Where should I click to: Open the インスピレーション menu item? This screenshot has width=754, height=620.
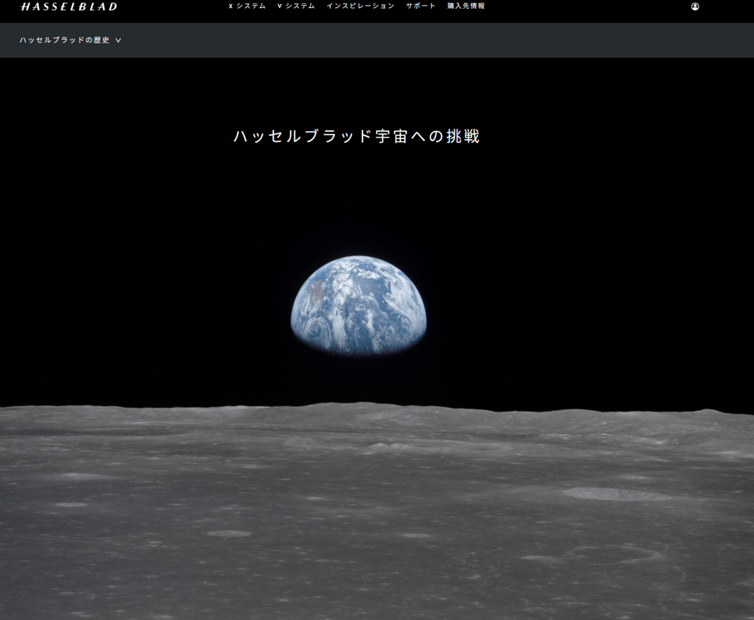361,6
